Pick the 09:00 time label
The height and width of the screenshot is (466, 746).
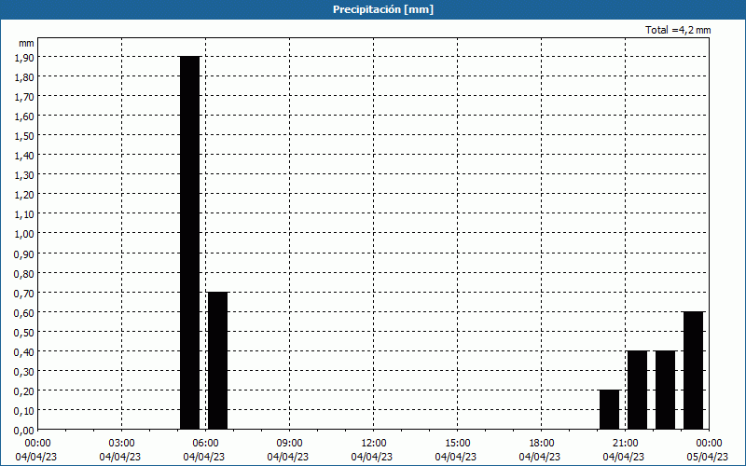[290, 444]
